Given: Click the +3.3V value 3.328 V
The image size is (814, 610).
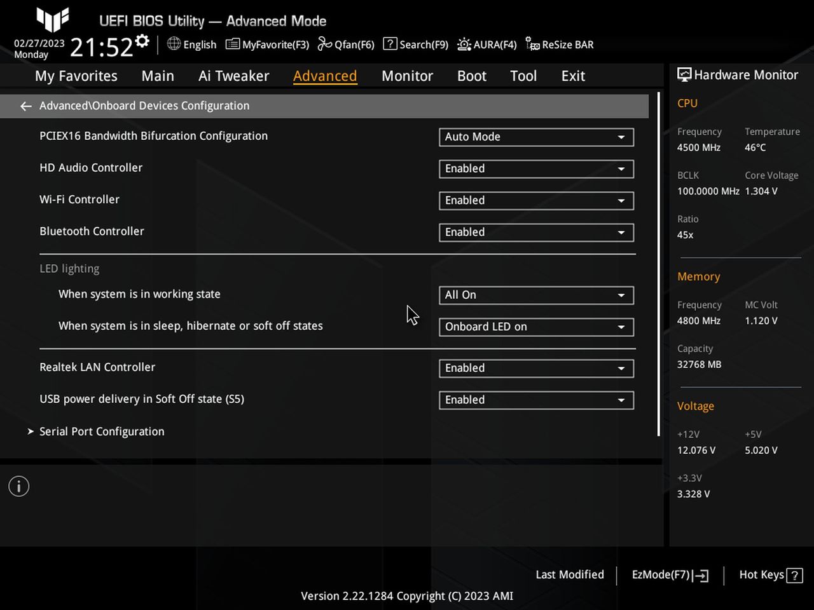Looking at the screenshot, I should point(694,494).
